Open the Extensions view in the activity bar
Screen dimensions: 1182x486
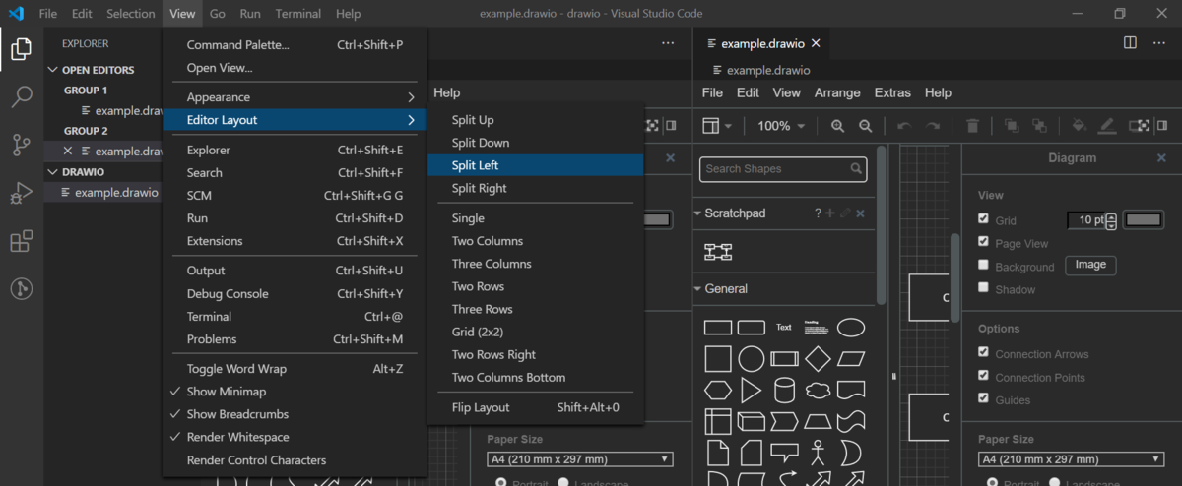click(21, 241)
